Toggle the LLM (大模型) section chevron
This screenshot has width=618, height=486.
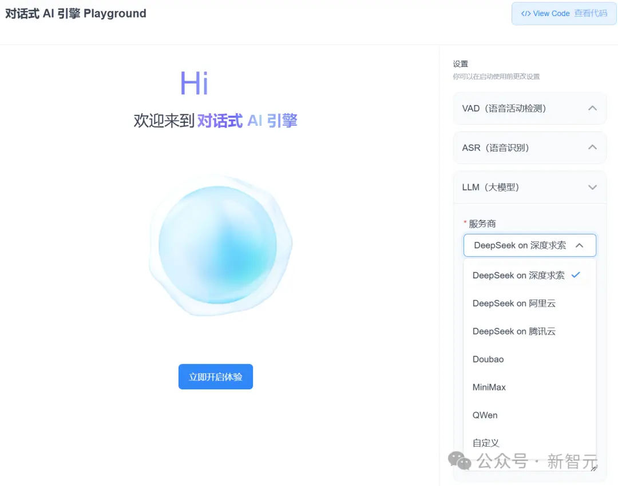(x=592, y=187)
